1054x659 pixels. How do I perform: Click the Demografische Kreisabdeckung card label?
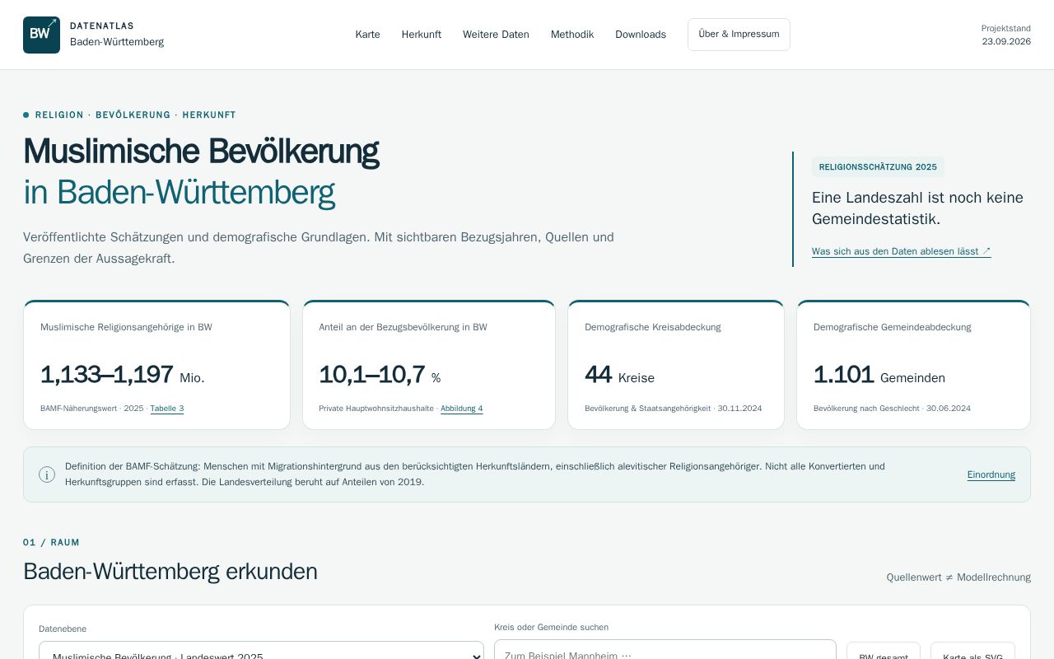pos(653,327)
